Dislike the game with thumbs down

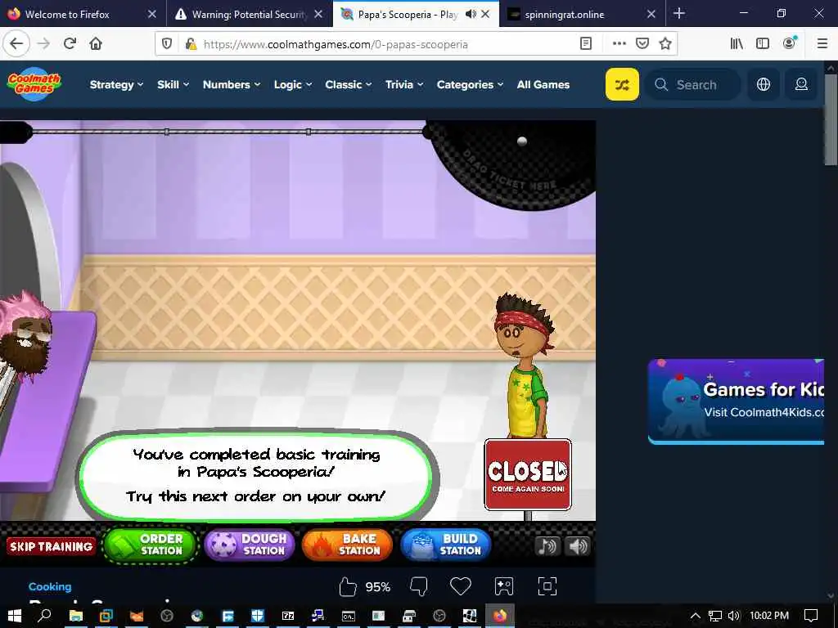pos(418,587)
